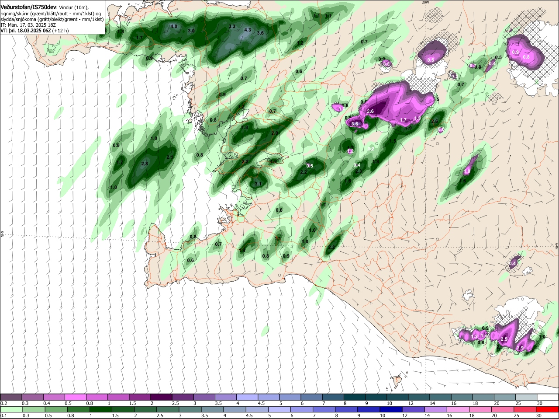Select the 2.1 rainfall value on the map
Screen dimensions: 559x419
point(170,157)
